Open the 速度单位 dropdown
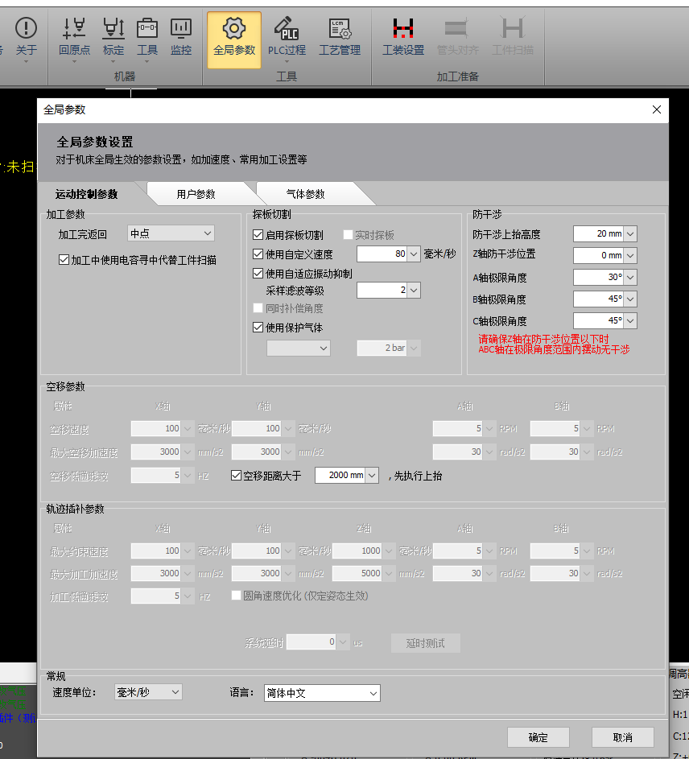The width and height of the screenshot is (689, 759). (148, 692)
